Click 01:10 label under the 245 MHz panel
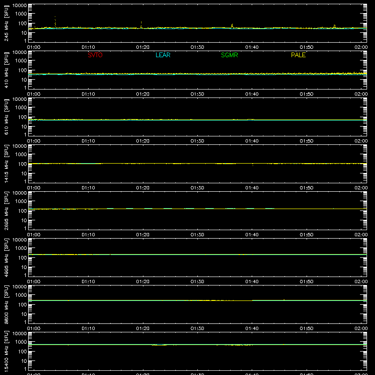Viewport: 375px width, 375px height. tap(88, 47)
